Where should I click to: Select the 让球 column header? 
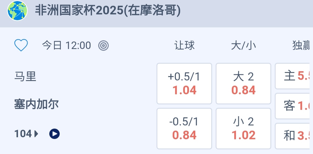[x=184, y=45]
